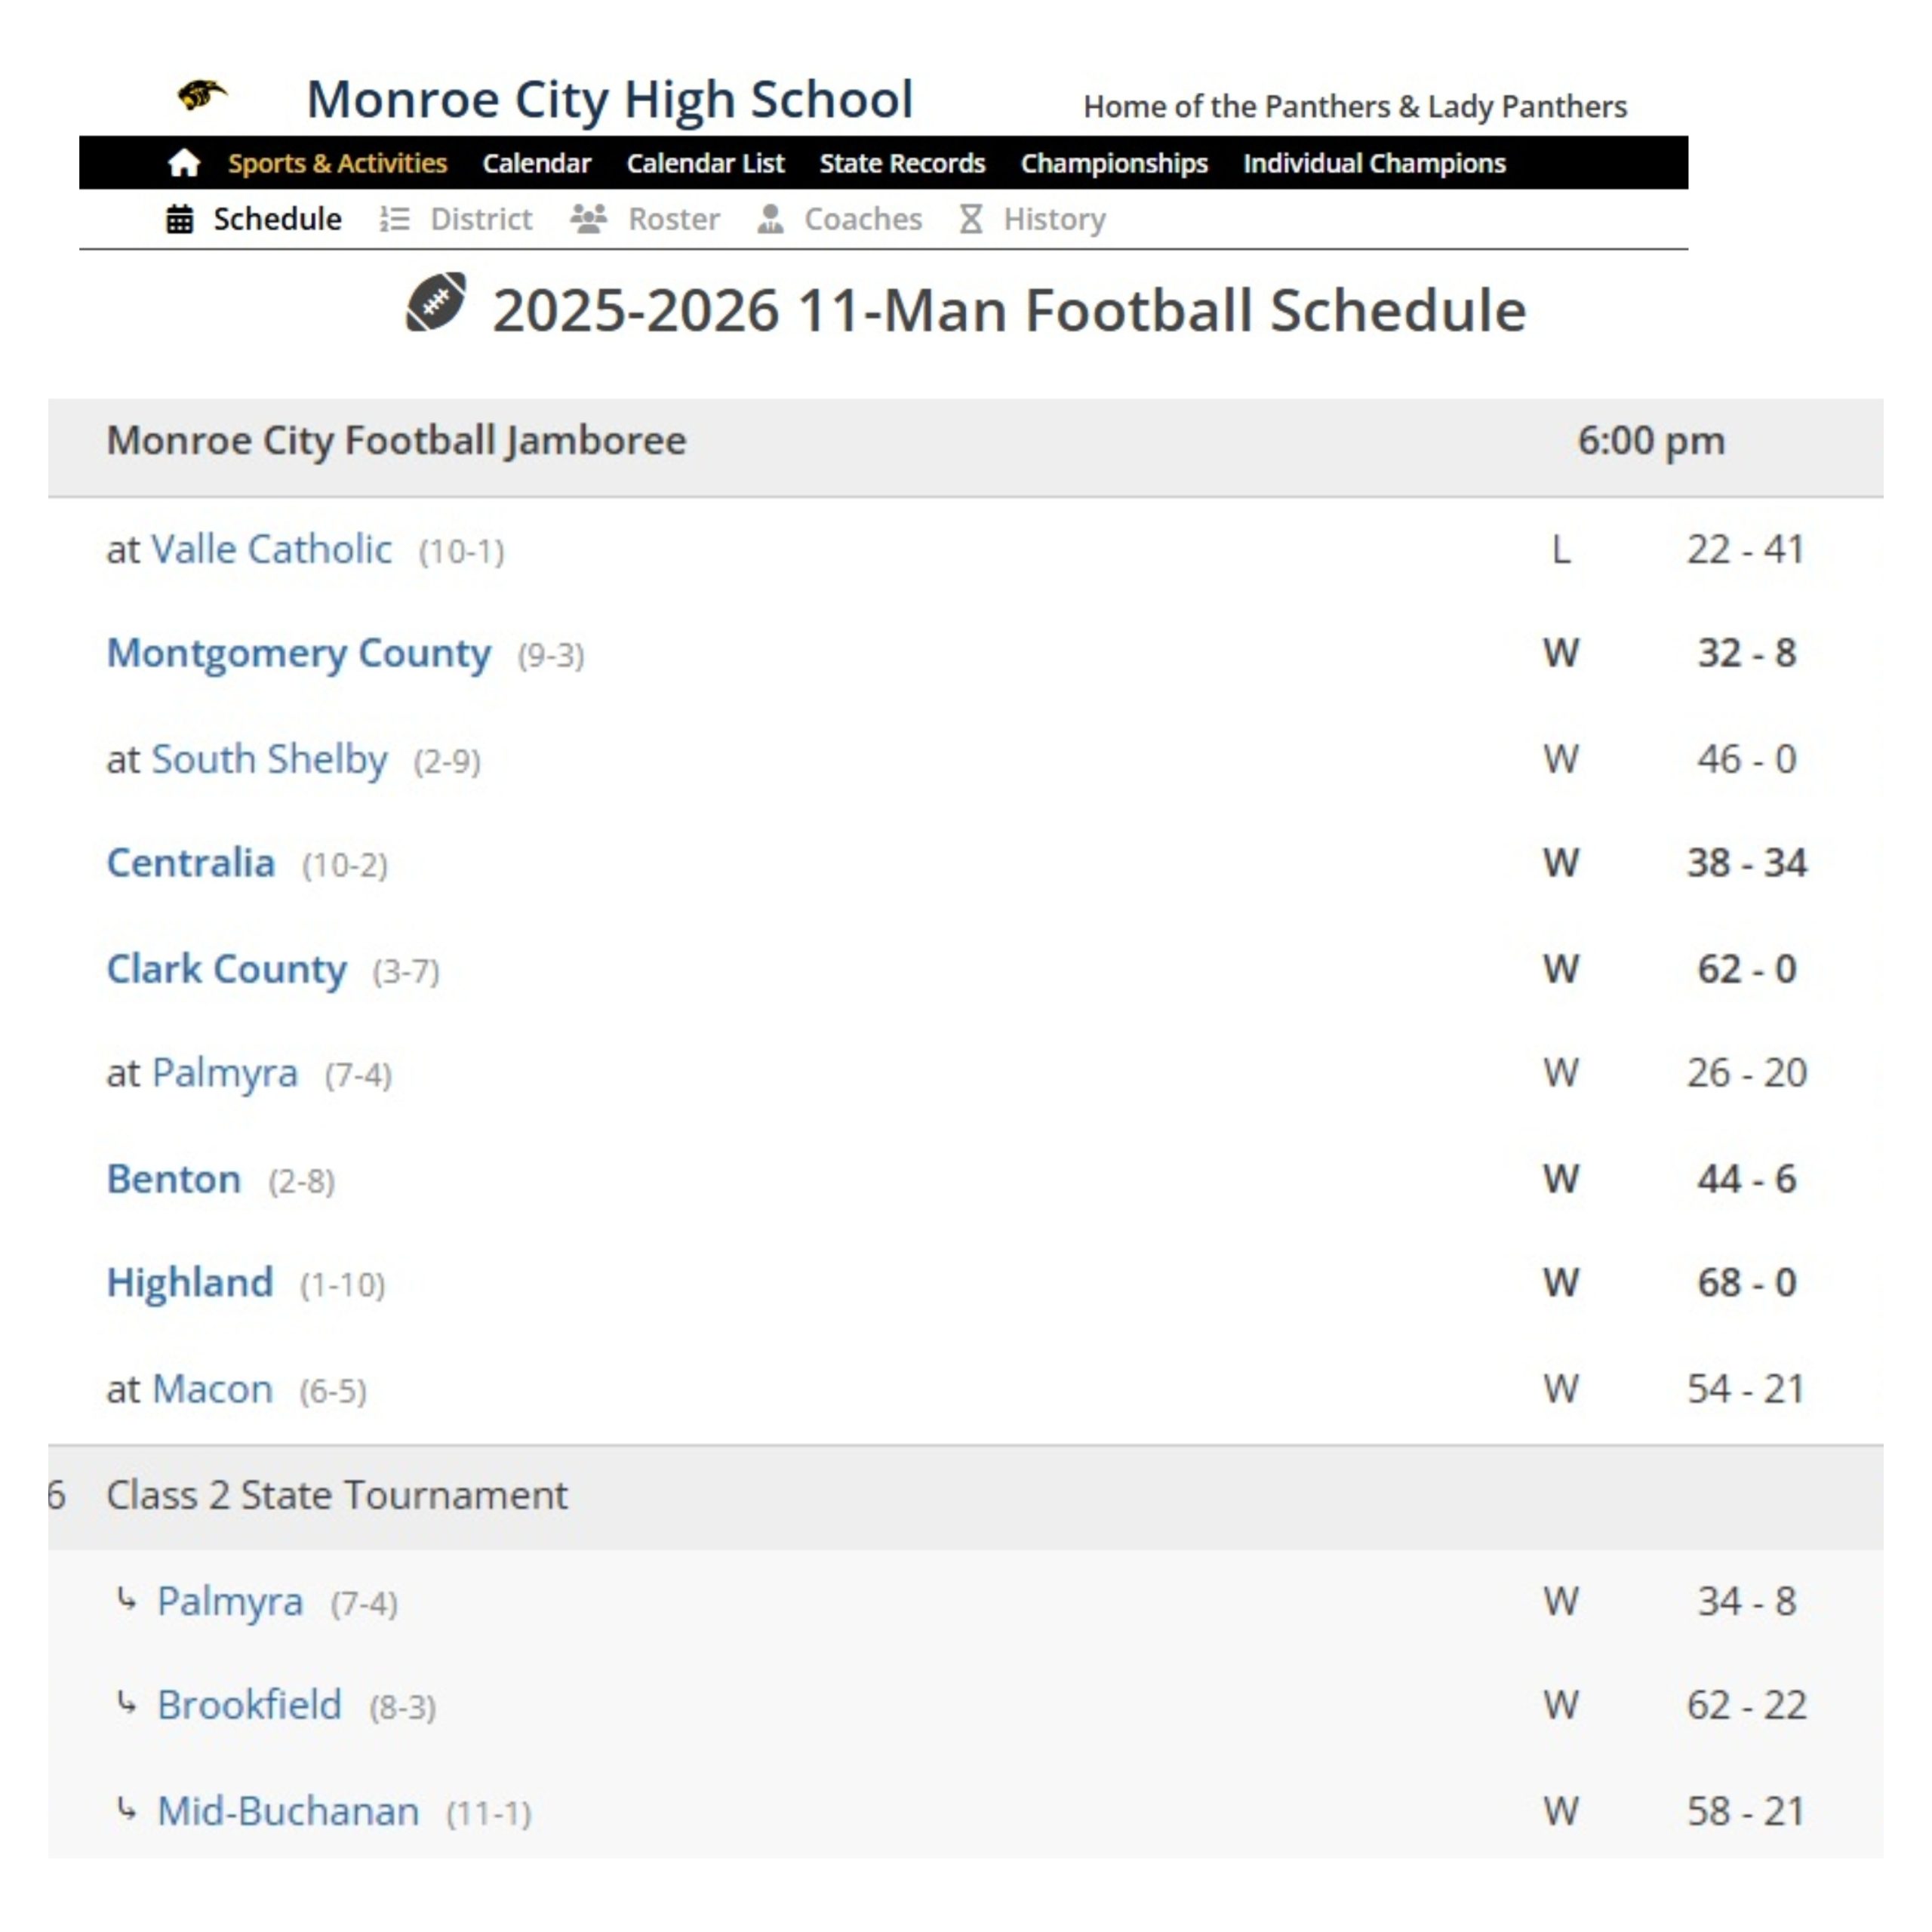The width and height of the screenshot is (1932, 1932).
Task: Switch to the District tab
Action: pos(481,219)
